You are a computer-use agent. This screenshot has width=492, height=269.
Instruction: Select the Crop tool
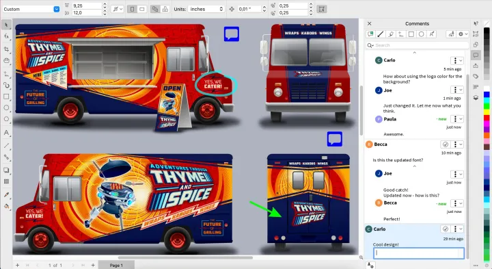6,49
